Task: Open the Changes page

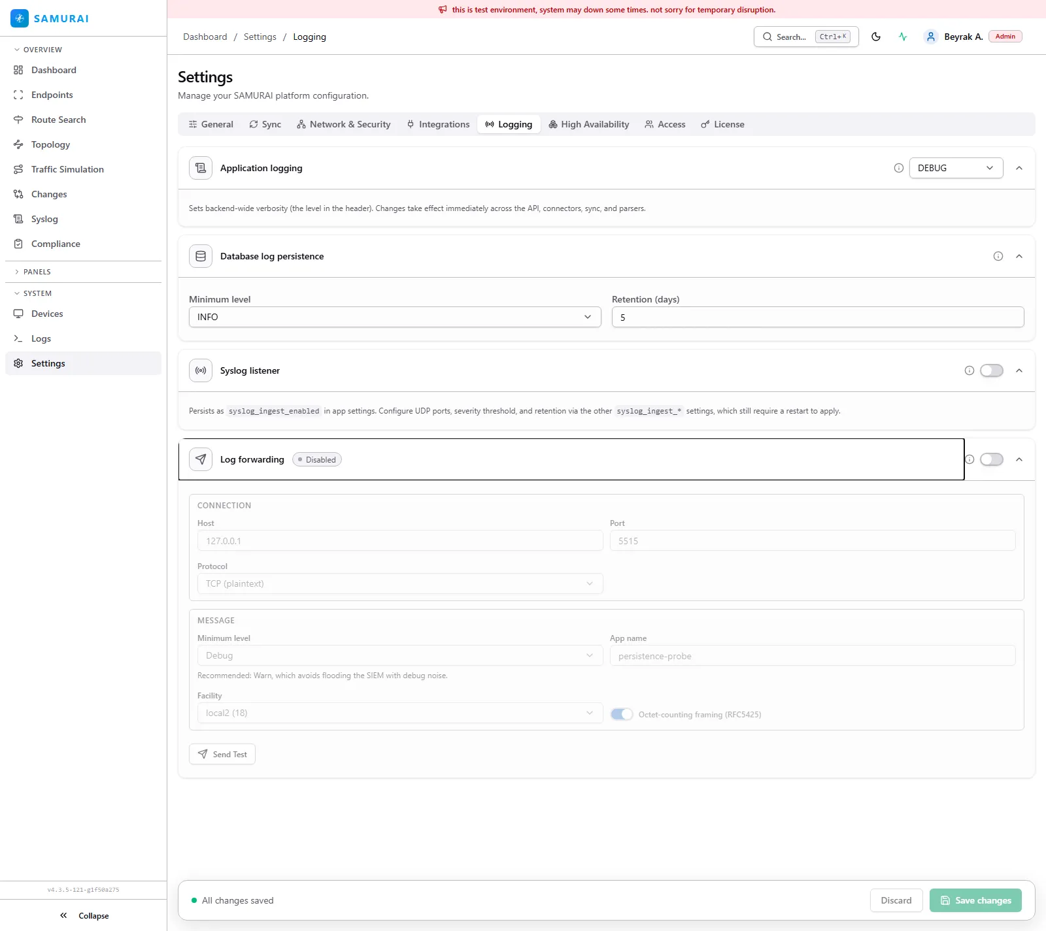Action: (83, 194)
